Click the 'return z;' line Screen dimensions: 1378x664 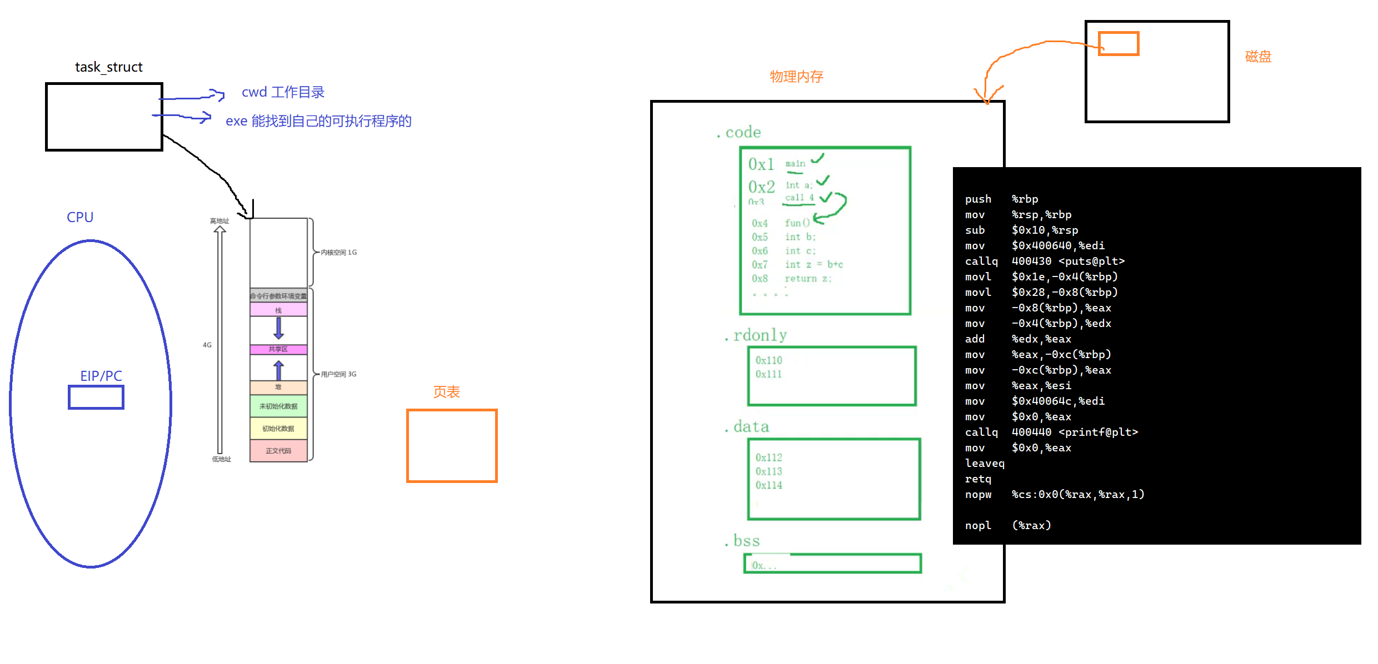coord(808,279)
